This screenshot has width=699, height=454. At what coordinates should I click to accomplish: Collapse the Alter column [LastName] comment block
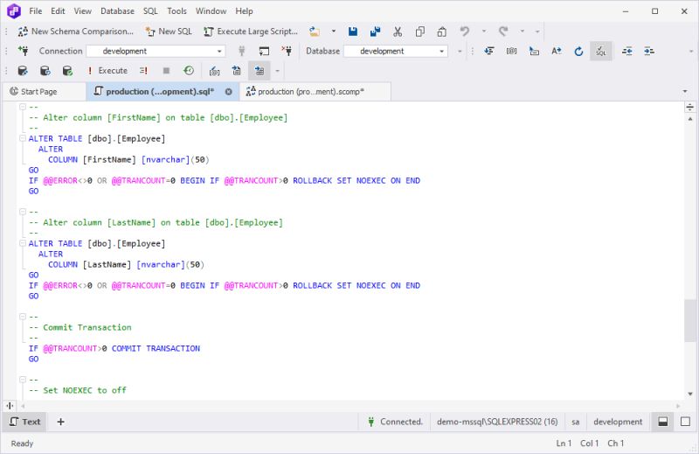coord(23,212)
